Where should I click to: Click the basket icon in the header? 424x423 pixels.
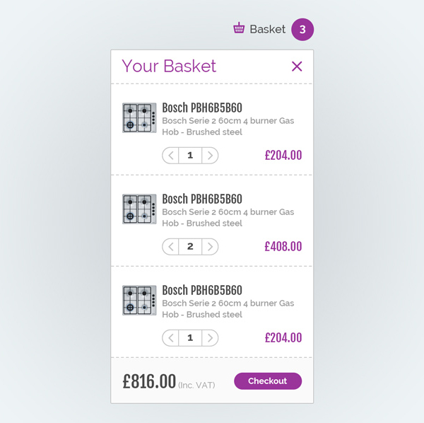(x=239, y=29)
